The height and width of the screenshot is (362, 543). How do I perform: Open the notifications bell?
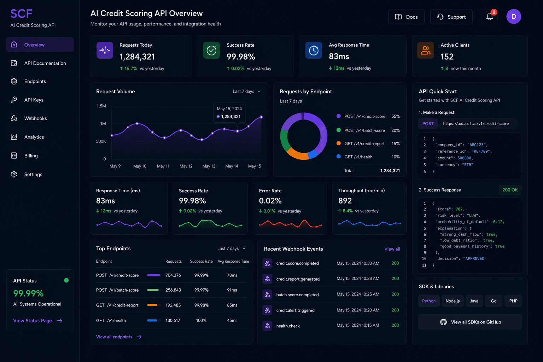point(490,17)
